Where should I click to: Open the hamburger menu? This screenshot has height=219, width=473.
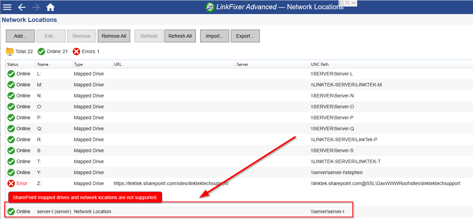point(7,7)
